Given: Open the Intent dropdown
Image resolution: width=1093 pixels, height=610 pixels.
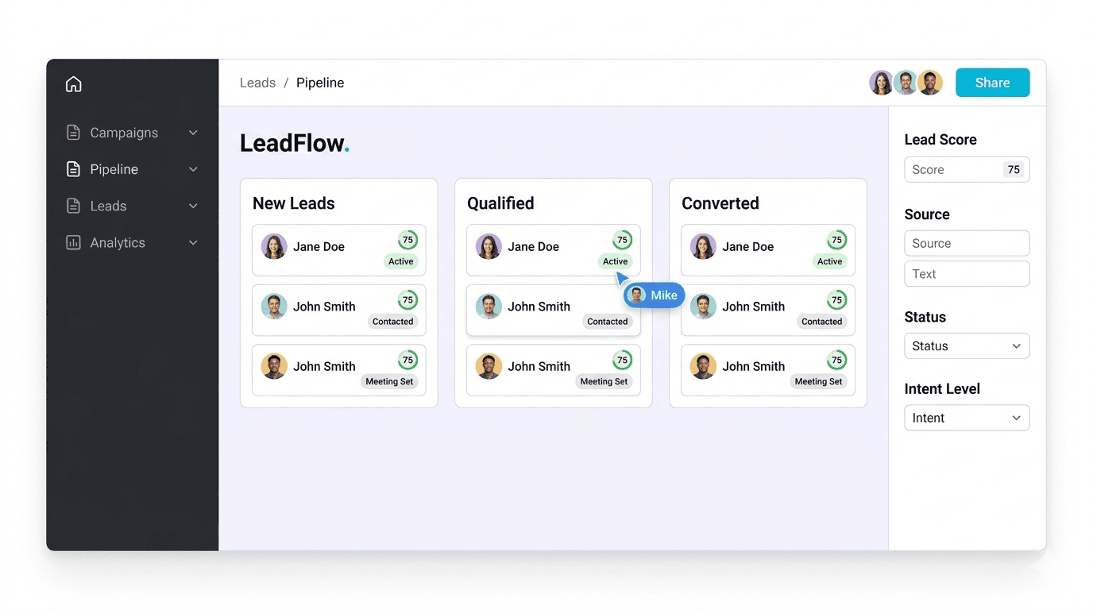Looking at the screenshot, I should 967,418.
